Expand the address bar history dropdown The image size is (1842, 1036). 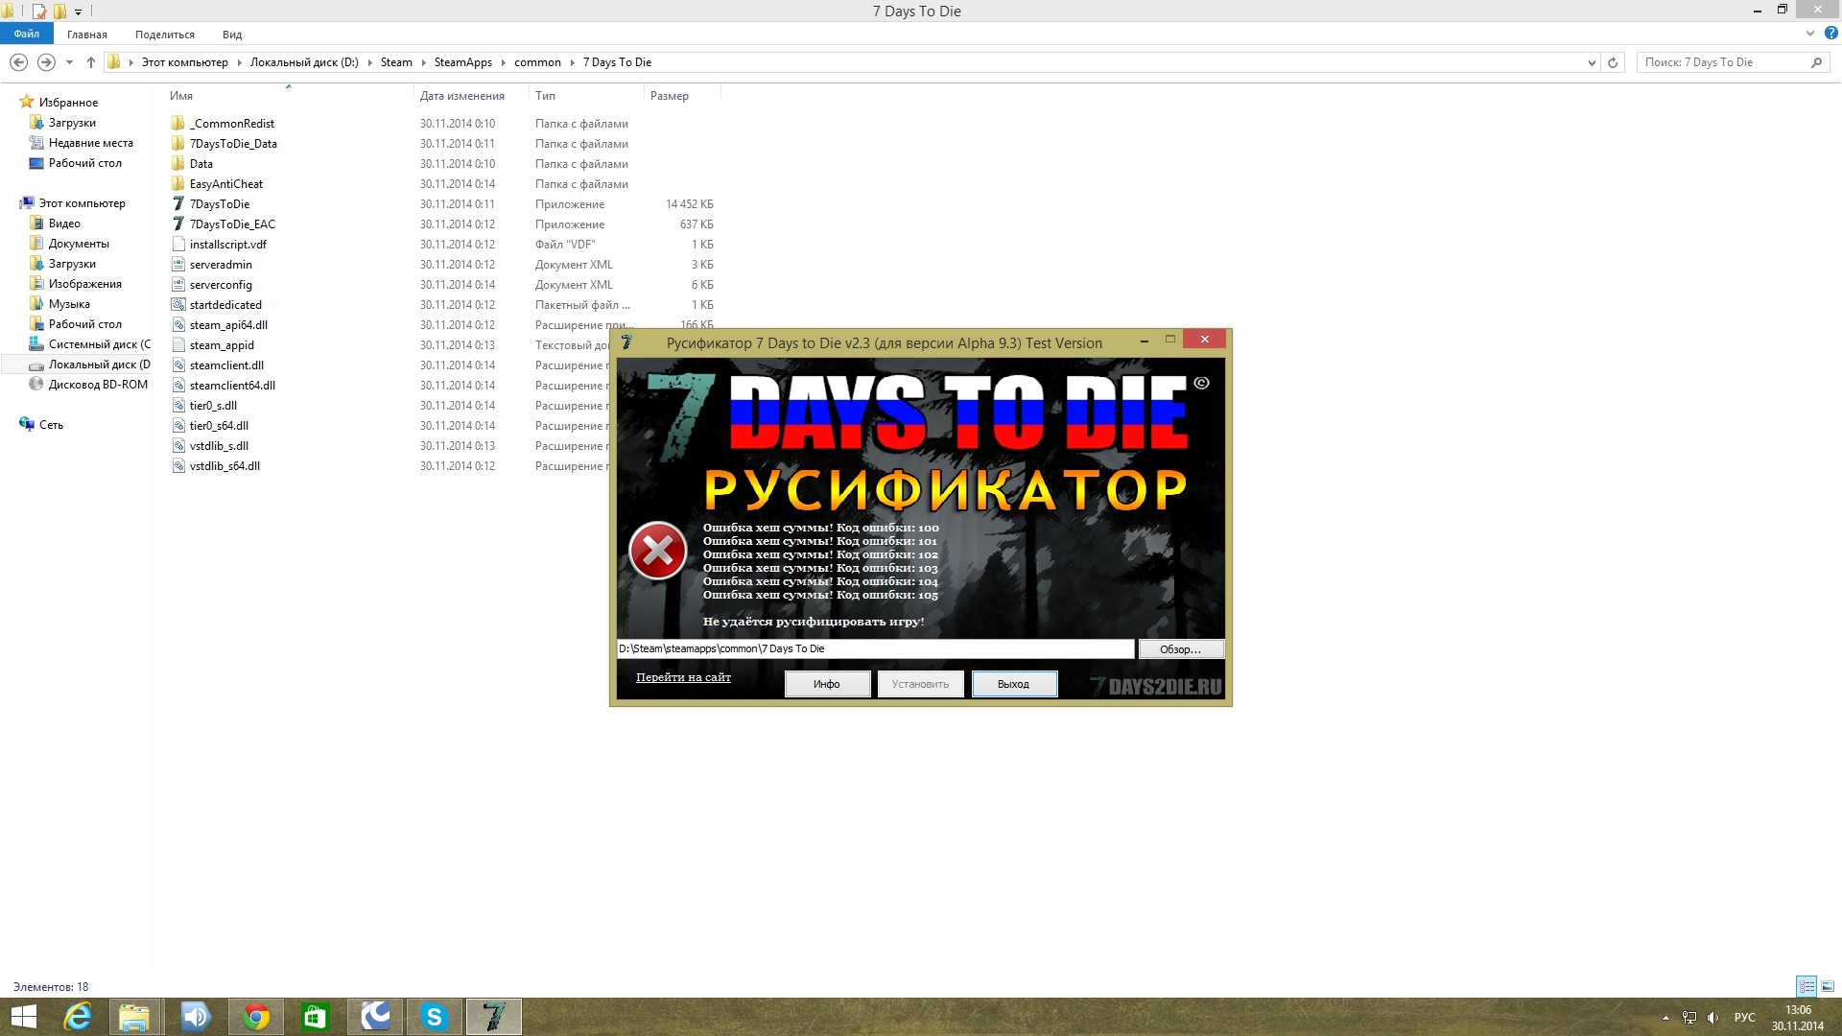1592,62
